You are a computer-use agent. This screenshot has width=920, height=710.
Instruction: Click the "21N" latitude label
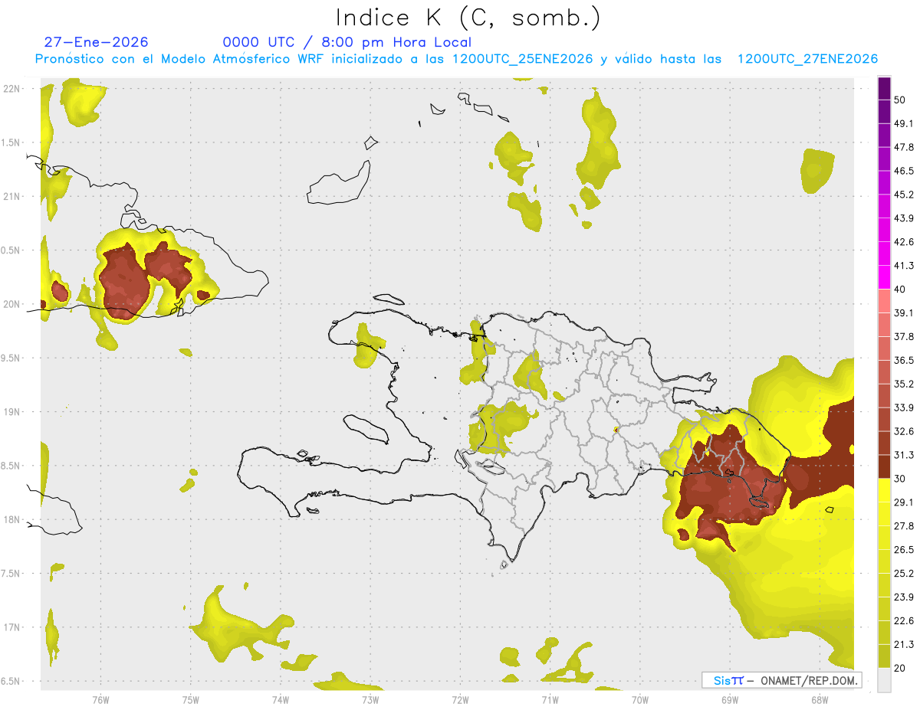pyautogui.click(x=12, y=196)
